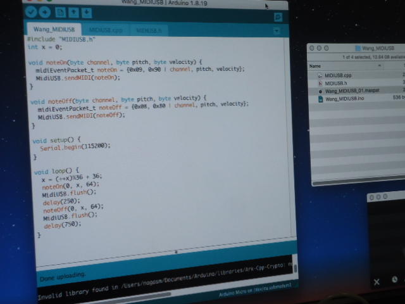Click Serial.begin(115200) line in editor

click(75, 147)
